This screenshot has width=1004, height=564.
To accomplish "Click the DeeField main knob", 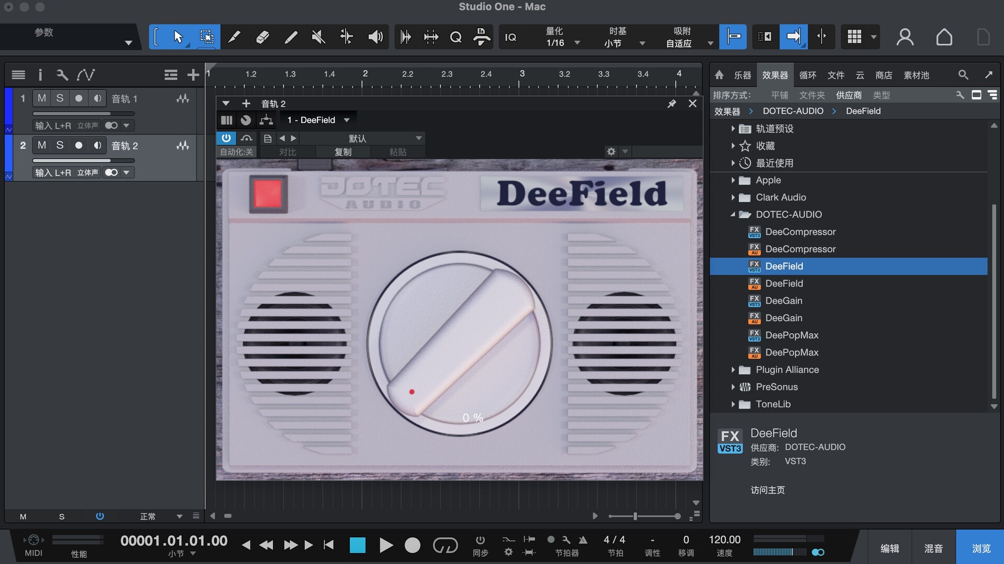I will 459,343.
